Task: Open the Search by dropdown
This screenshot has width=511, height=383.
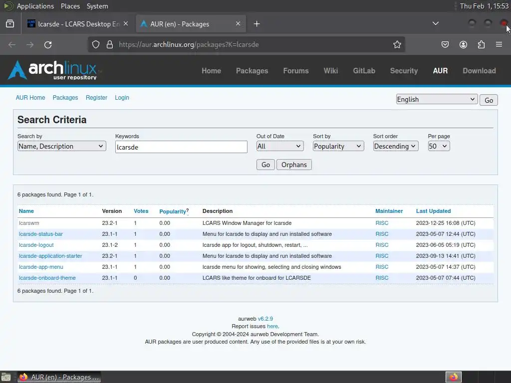Action: coord(61,146)
